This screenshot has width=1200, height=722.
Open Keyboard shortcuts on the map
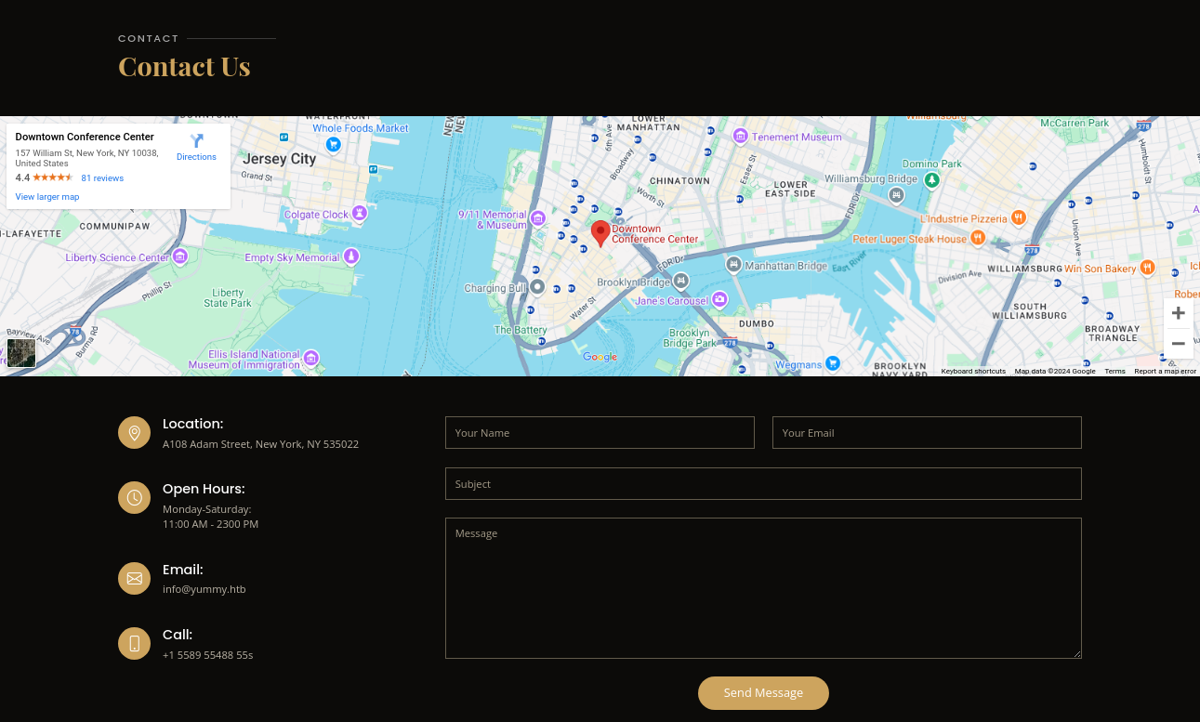tap(973, 371)
